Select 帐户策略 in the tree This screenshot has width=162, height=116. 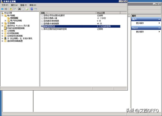[x=11, y=16]
